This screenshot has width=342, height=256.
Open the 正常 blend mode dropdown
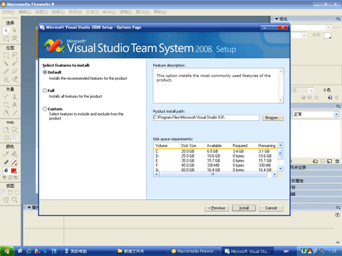(337, 114)
